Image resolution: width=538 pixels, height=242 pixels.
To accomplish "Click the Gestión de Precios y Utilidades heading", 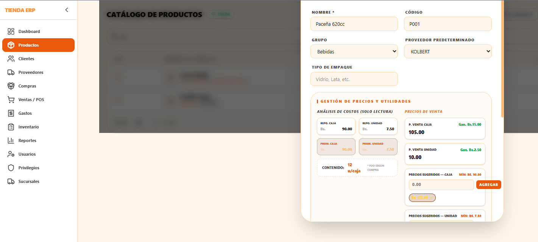I will [365, 101].
